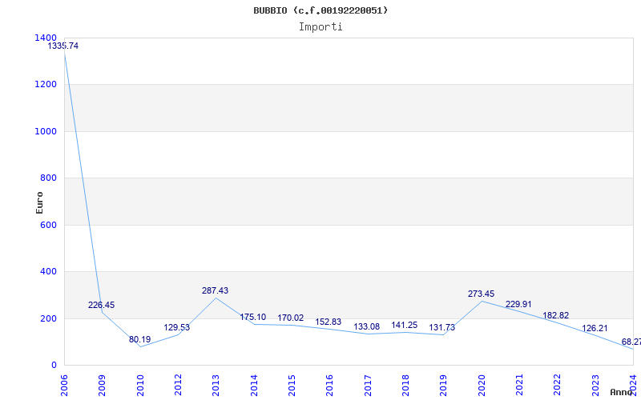Screen dimensions: 641x400
Task: Click the 2015 x-axis year label
Action: (x=292, y=386)
